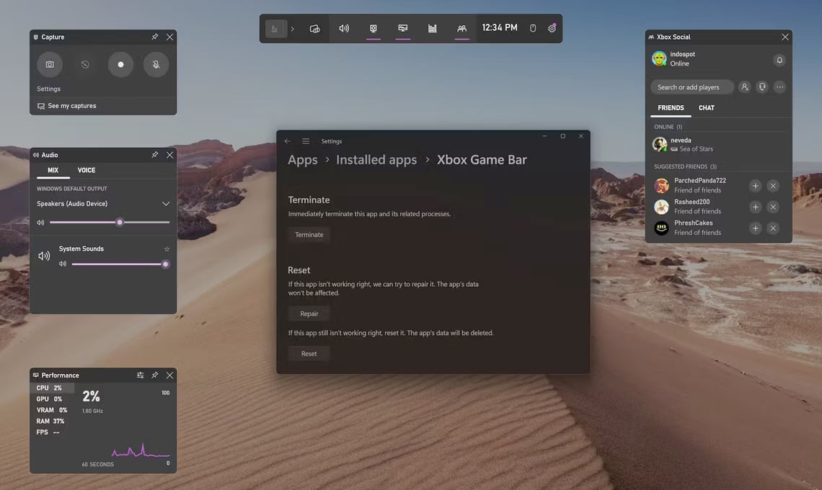Pin the Audio widget
The image size is (822, 490).
pos(154,155)
